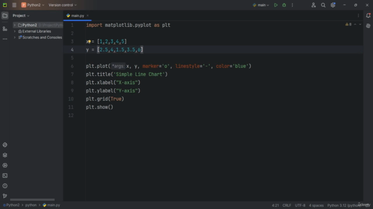Place cursor on line 6 plt.plot code

(x=168, y=66)
